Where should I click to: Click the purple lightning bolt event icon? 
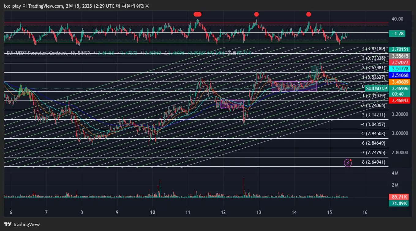348,162
